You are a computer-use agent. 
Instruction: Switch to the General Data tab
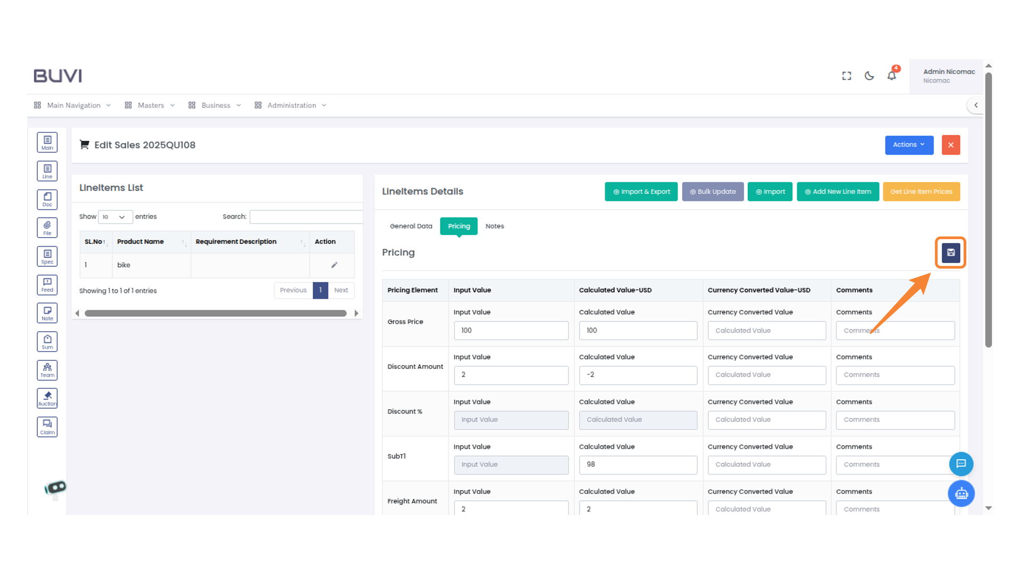click(411, 226)
